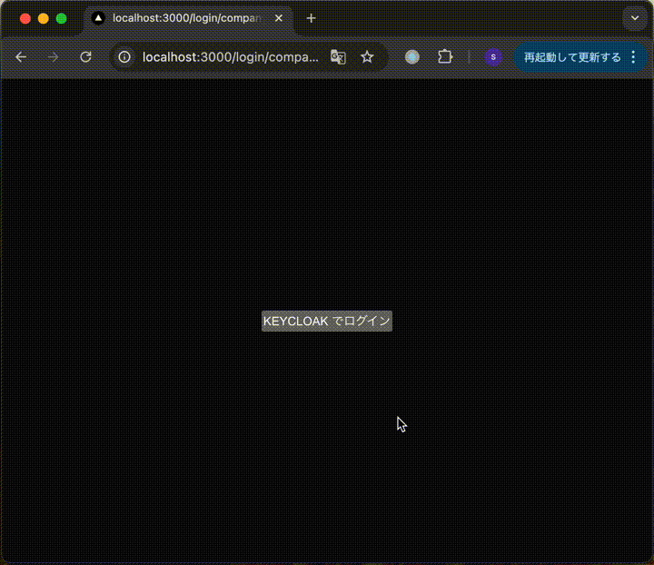Click the browser forward arrow
The height and width of the screenshot is (565, 654).
tap(53, 57)
